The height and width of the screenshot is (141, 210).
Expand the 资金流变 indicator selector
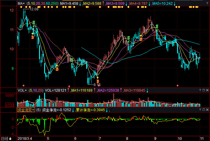click(25, 110)
